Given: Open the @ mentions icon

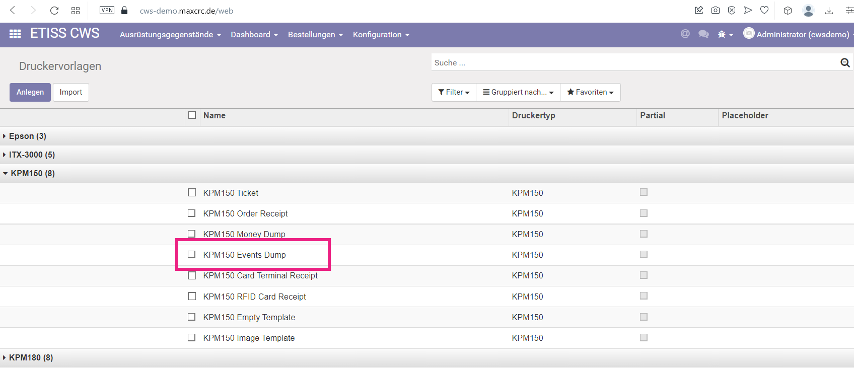Looking at the screenshot, I should click(685, 34).
